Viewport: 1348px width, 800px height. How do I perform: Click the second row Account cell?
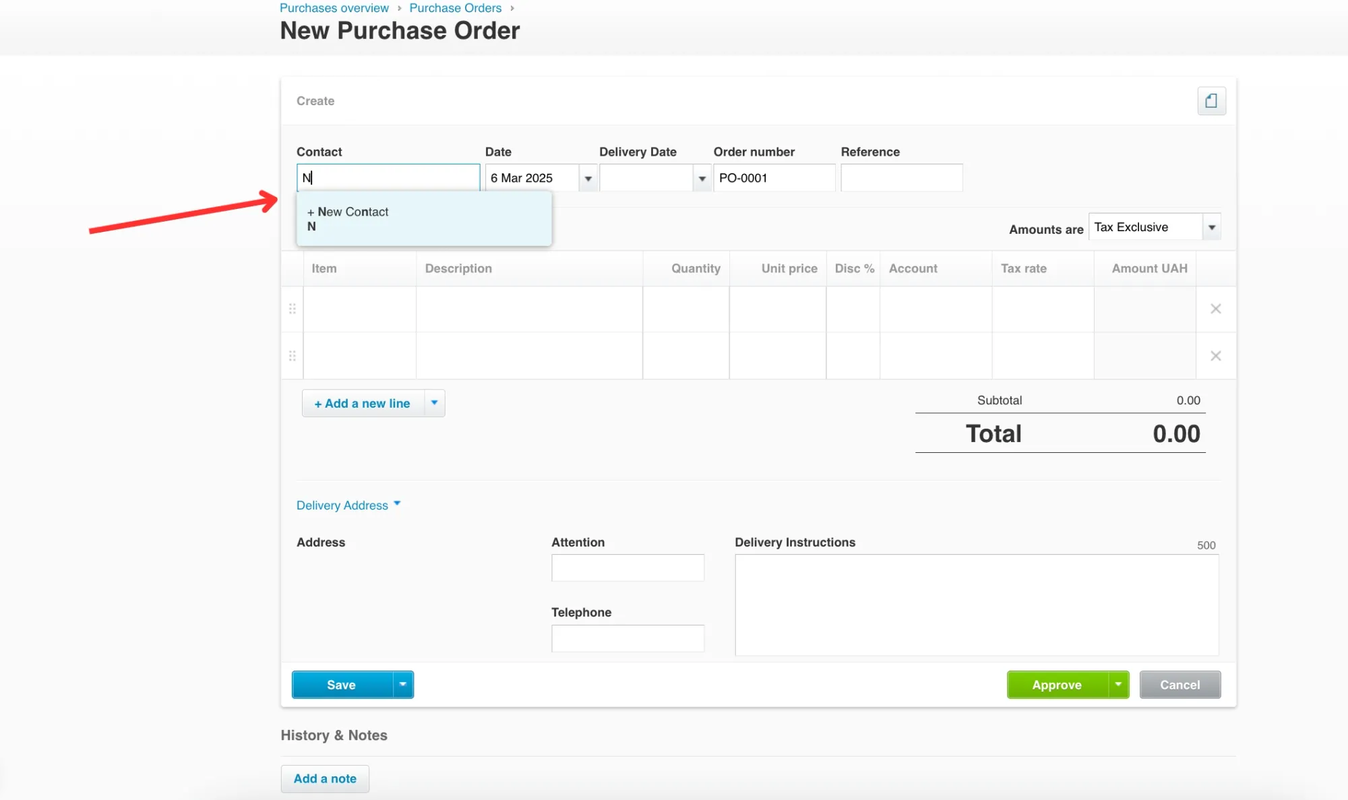point(936,356)
